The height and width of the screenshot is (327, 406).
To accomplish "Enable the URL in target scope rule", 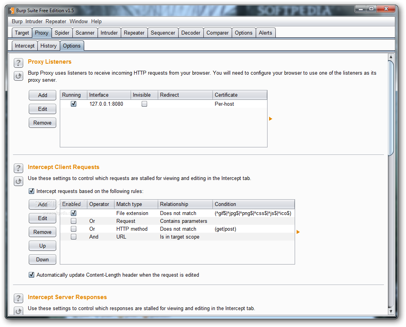I will [x=74, y=237].
